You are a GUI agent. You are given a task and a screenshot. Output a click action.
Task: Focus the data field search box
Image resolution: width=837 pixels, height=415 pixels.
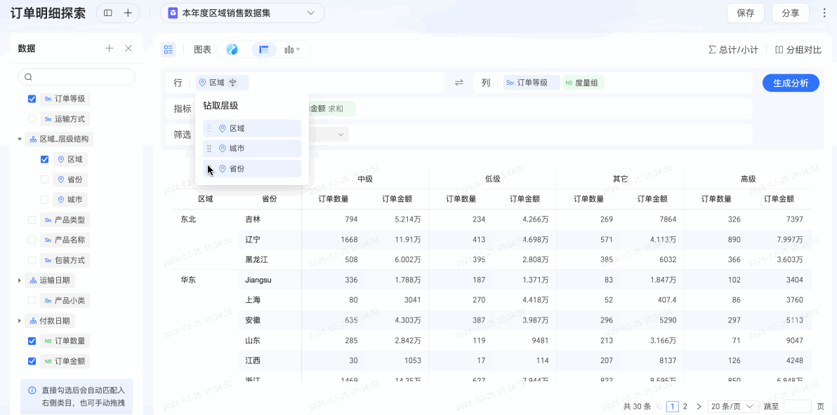[x=77, y=76]
